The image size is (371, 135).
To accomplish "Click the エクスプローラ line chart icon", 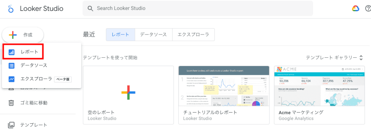I will 11,79.
